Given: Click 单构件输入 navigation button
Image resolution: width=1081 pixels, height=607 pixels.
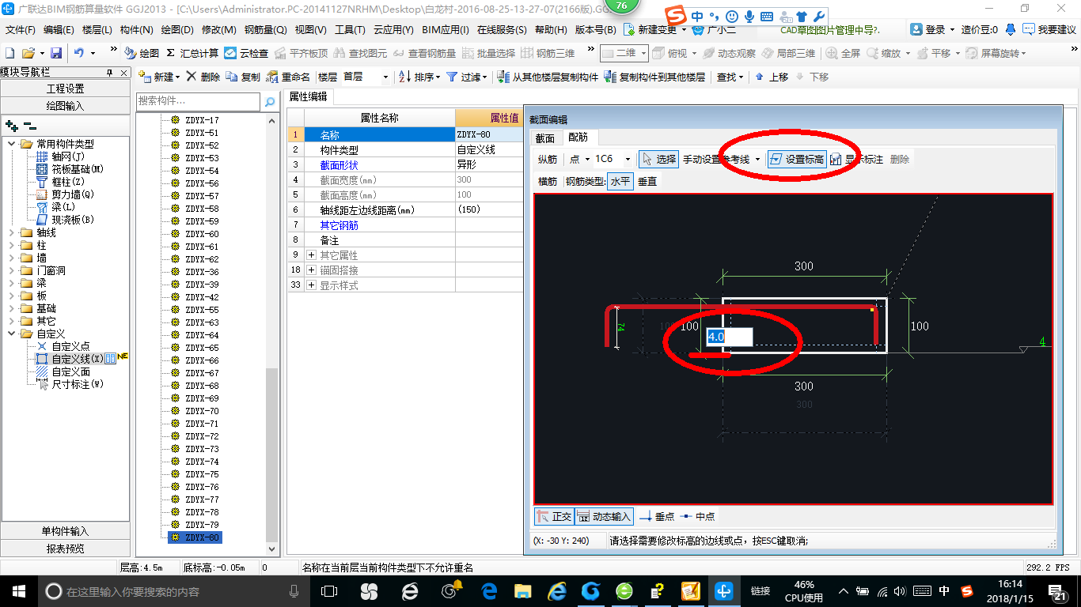Looking at the screenshot, I should click(x=65, y=531).
